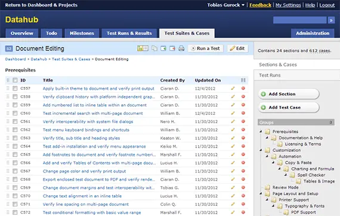The height and width of the screenshot is (216, 340).
Task: Collapse the Page Layout and Setup node
Action: click(x=261, y=193)
